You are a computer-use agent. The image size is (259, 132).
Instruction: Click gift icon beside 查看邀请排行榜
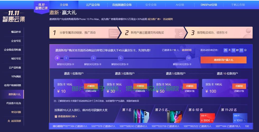[x=56, y=116]
